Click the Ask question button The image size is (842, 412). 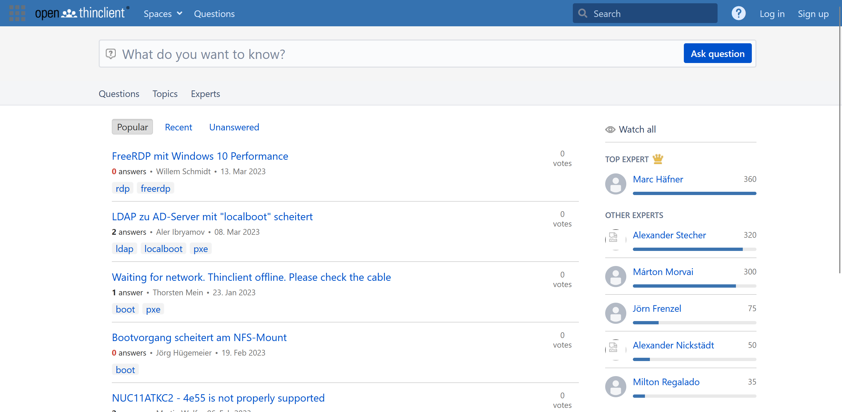click(x=718, y=53)
